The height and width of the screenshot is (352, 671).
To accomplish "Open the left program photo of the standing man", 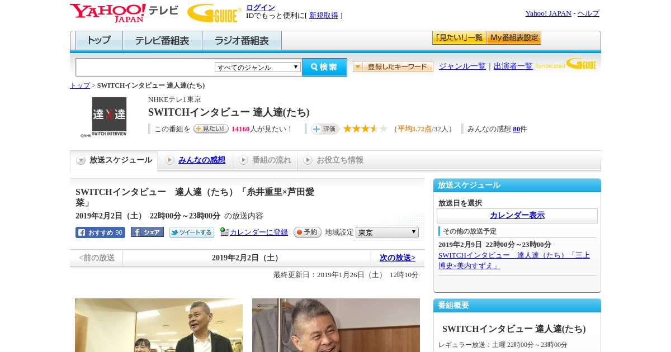I will (x=159, y=325).
